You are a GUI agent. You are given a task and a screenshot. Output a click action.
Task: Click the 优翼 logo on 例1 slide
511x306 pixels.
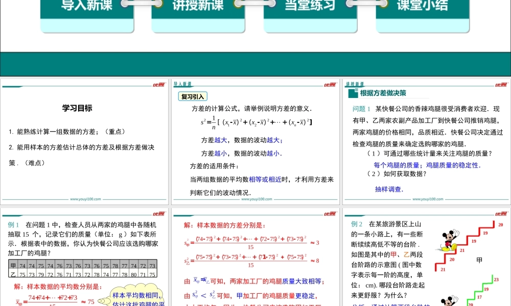[x=158, y=214]
